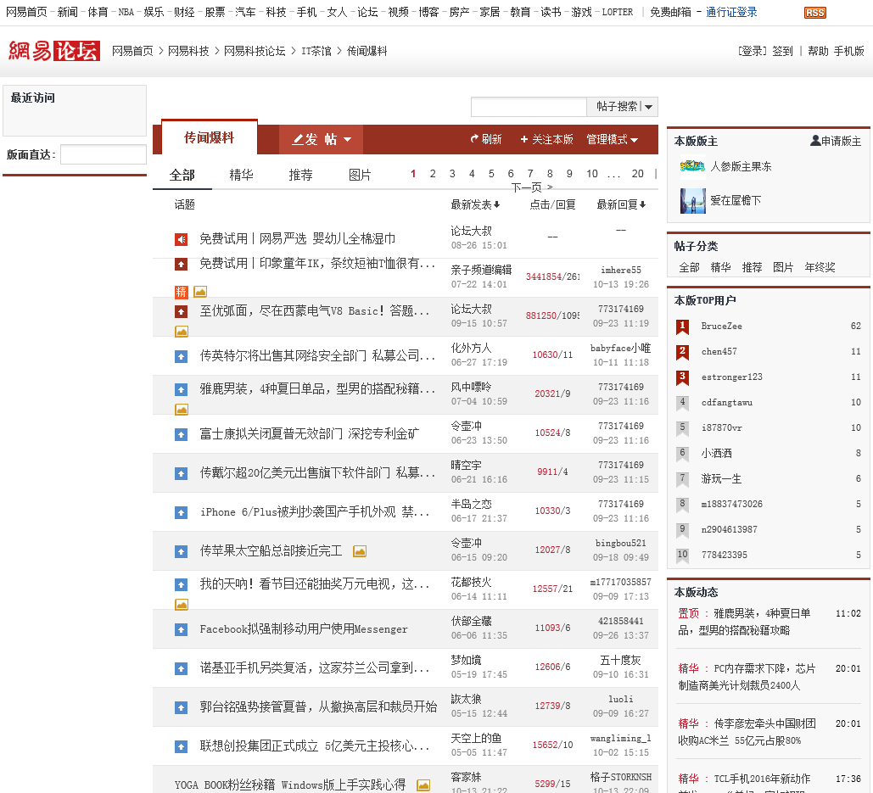The height and width of the screenshot is (793, 873).
Task: Click image icon under 雅鹿男装 post
Action: [182, 410]
